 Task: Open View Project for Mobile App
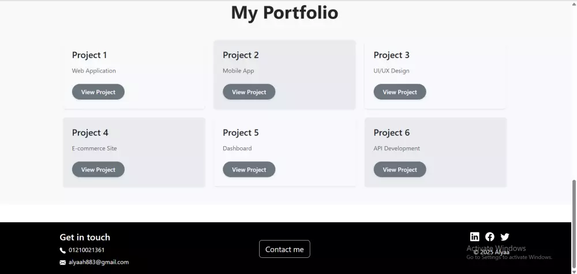249,92
